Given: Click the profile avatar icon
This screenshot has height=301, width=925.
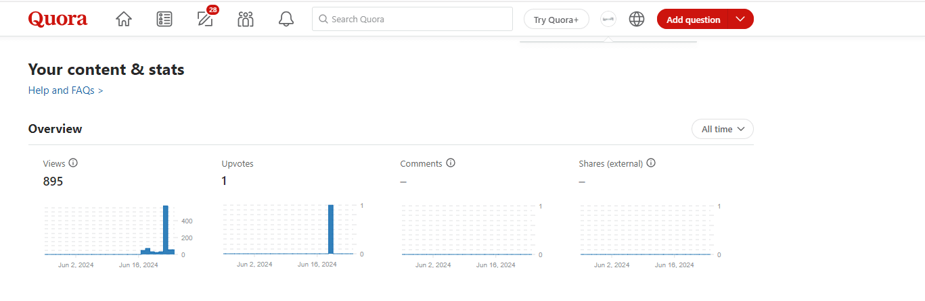Looking at the screenshot, I should (x=608, y=20).
